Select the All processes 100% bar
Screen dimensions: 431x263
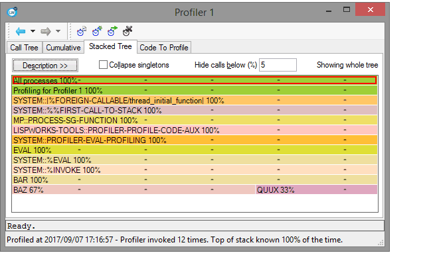point(195,80)
